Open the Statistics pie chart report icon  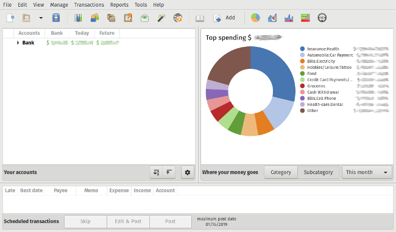[256, 18]
